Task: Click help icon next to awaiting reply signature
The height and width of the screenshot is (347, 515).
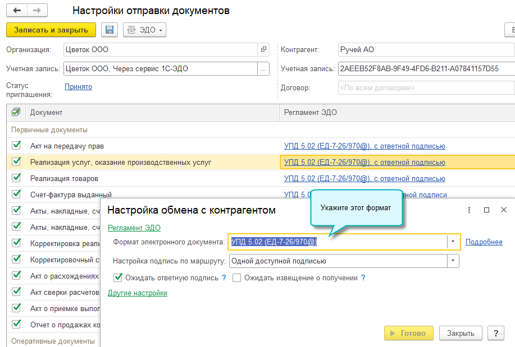Action: 224,277
